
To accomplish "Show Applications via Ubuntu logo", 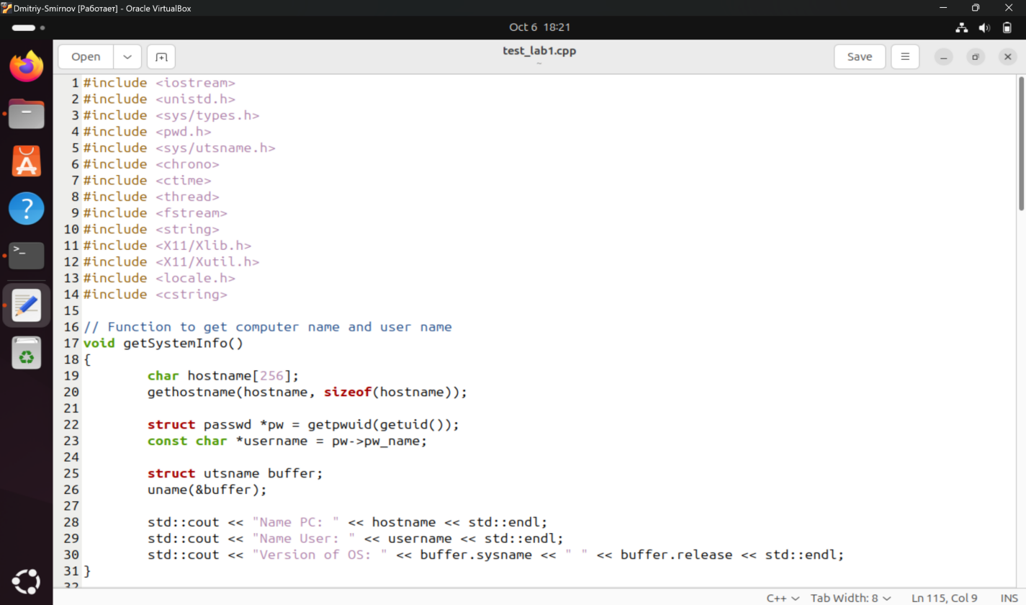I will [27, 582].
